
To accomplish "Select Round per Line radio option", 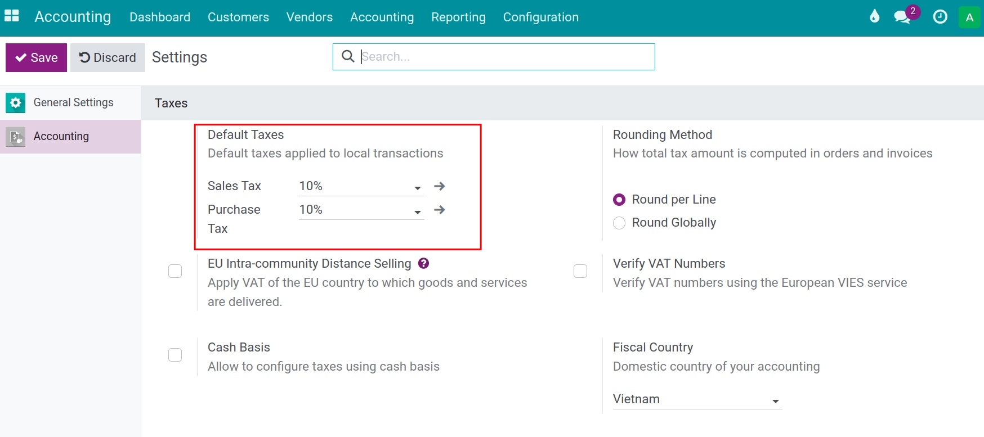I will 619,200.
